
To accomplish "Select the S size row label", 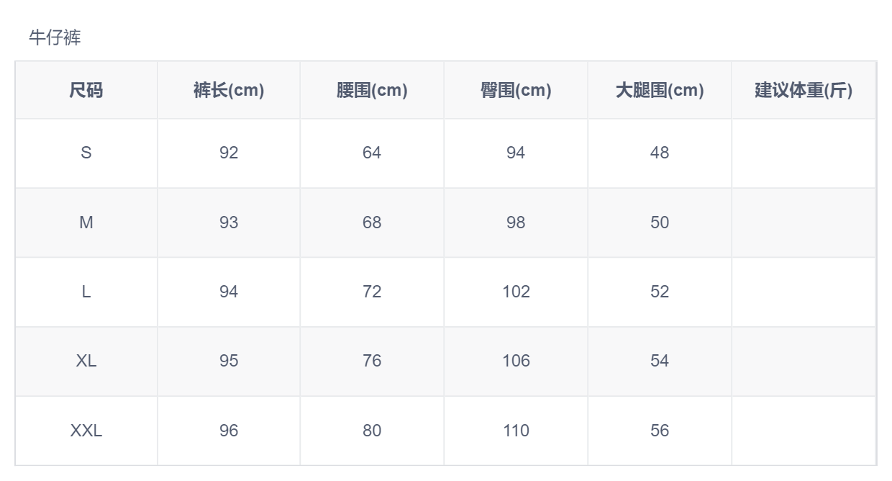I will point(86,153).
